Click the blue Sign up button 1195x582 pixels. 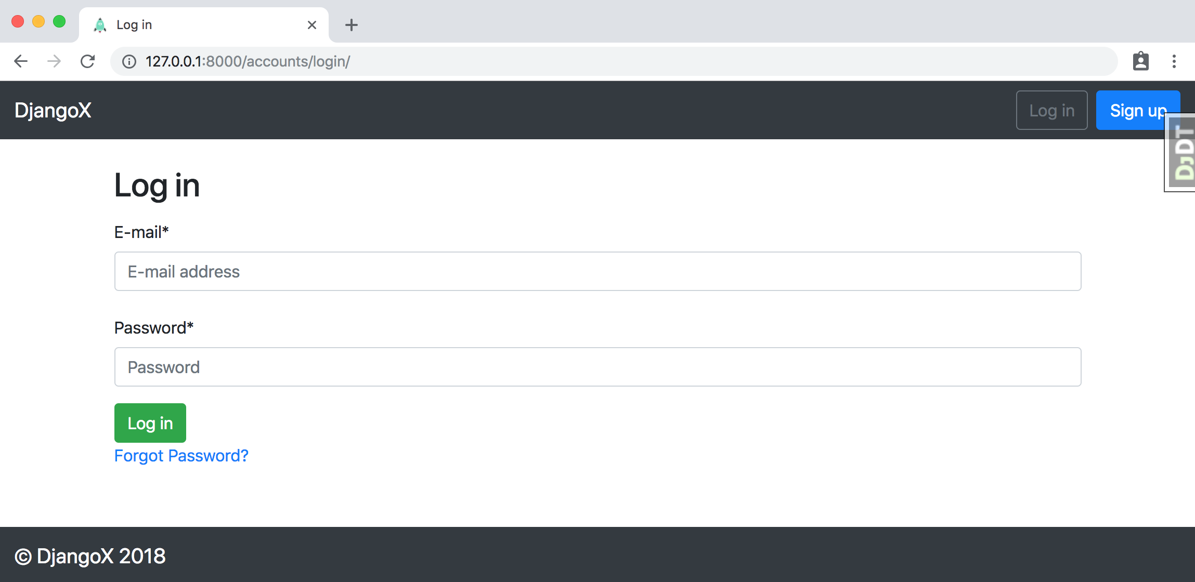1138,110
